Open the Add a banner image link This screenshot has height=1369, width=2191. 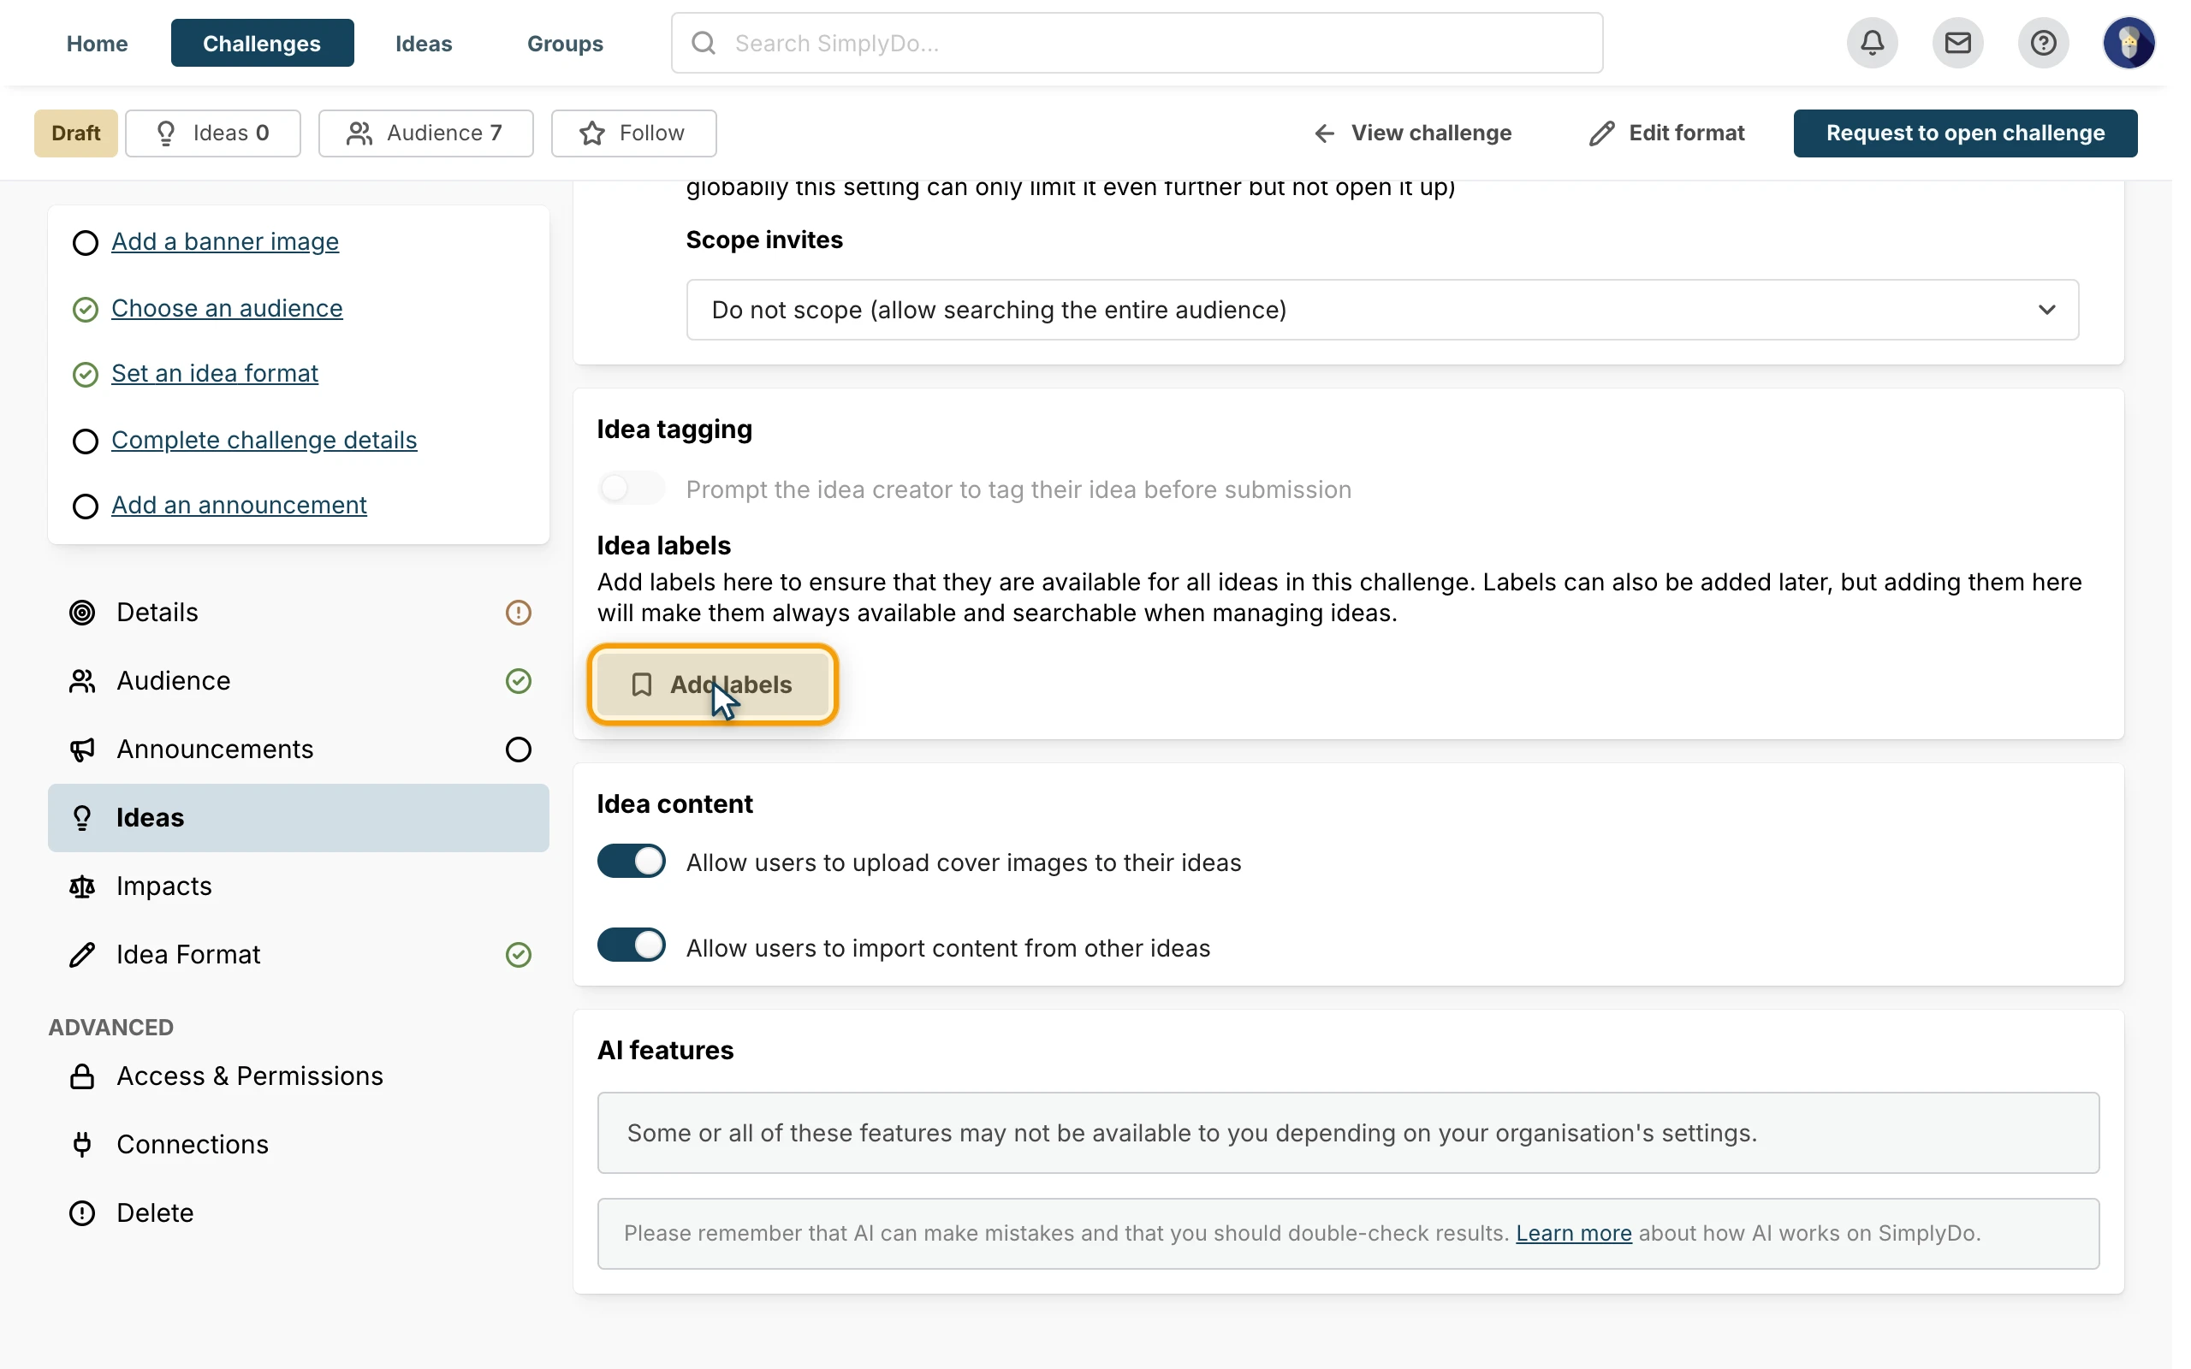click(225, 240)
